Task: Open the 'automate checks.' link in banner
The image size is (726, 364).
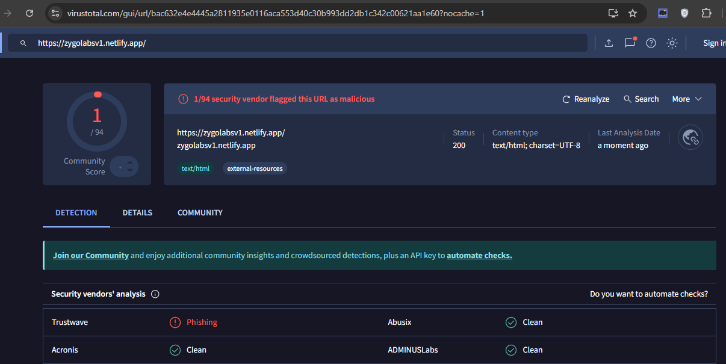Action: point(479,256)
